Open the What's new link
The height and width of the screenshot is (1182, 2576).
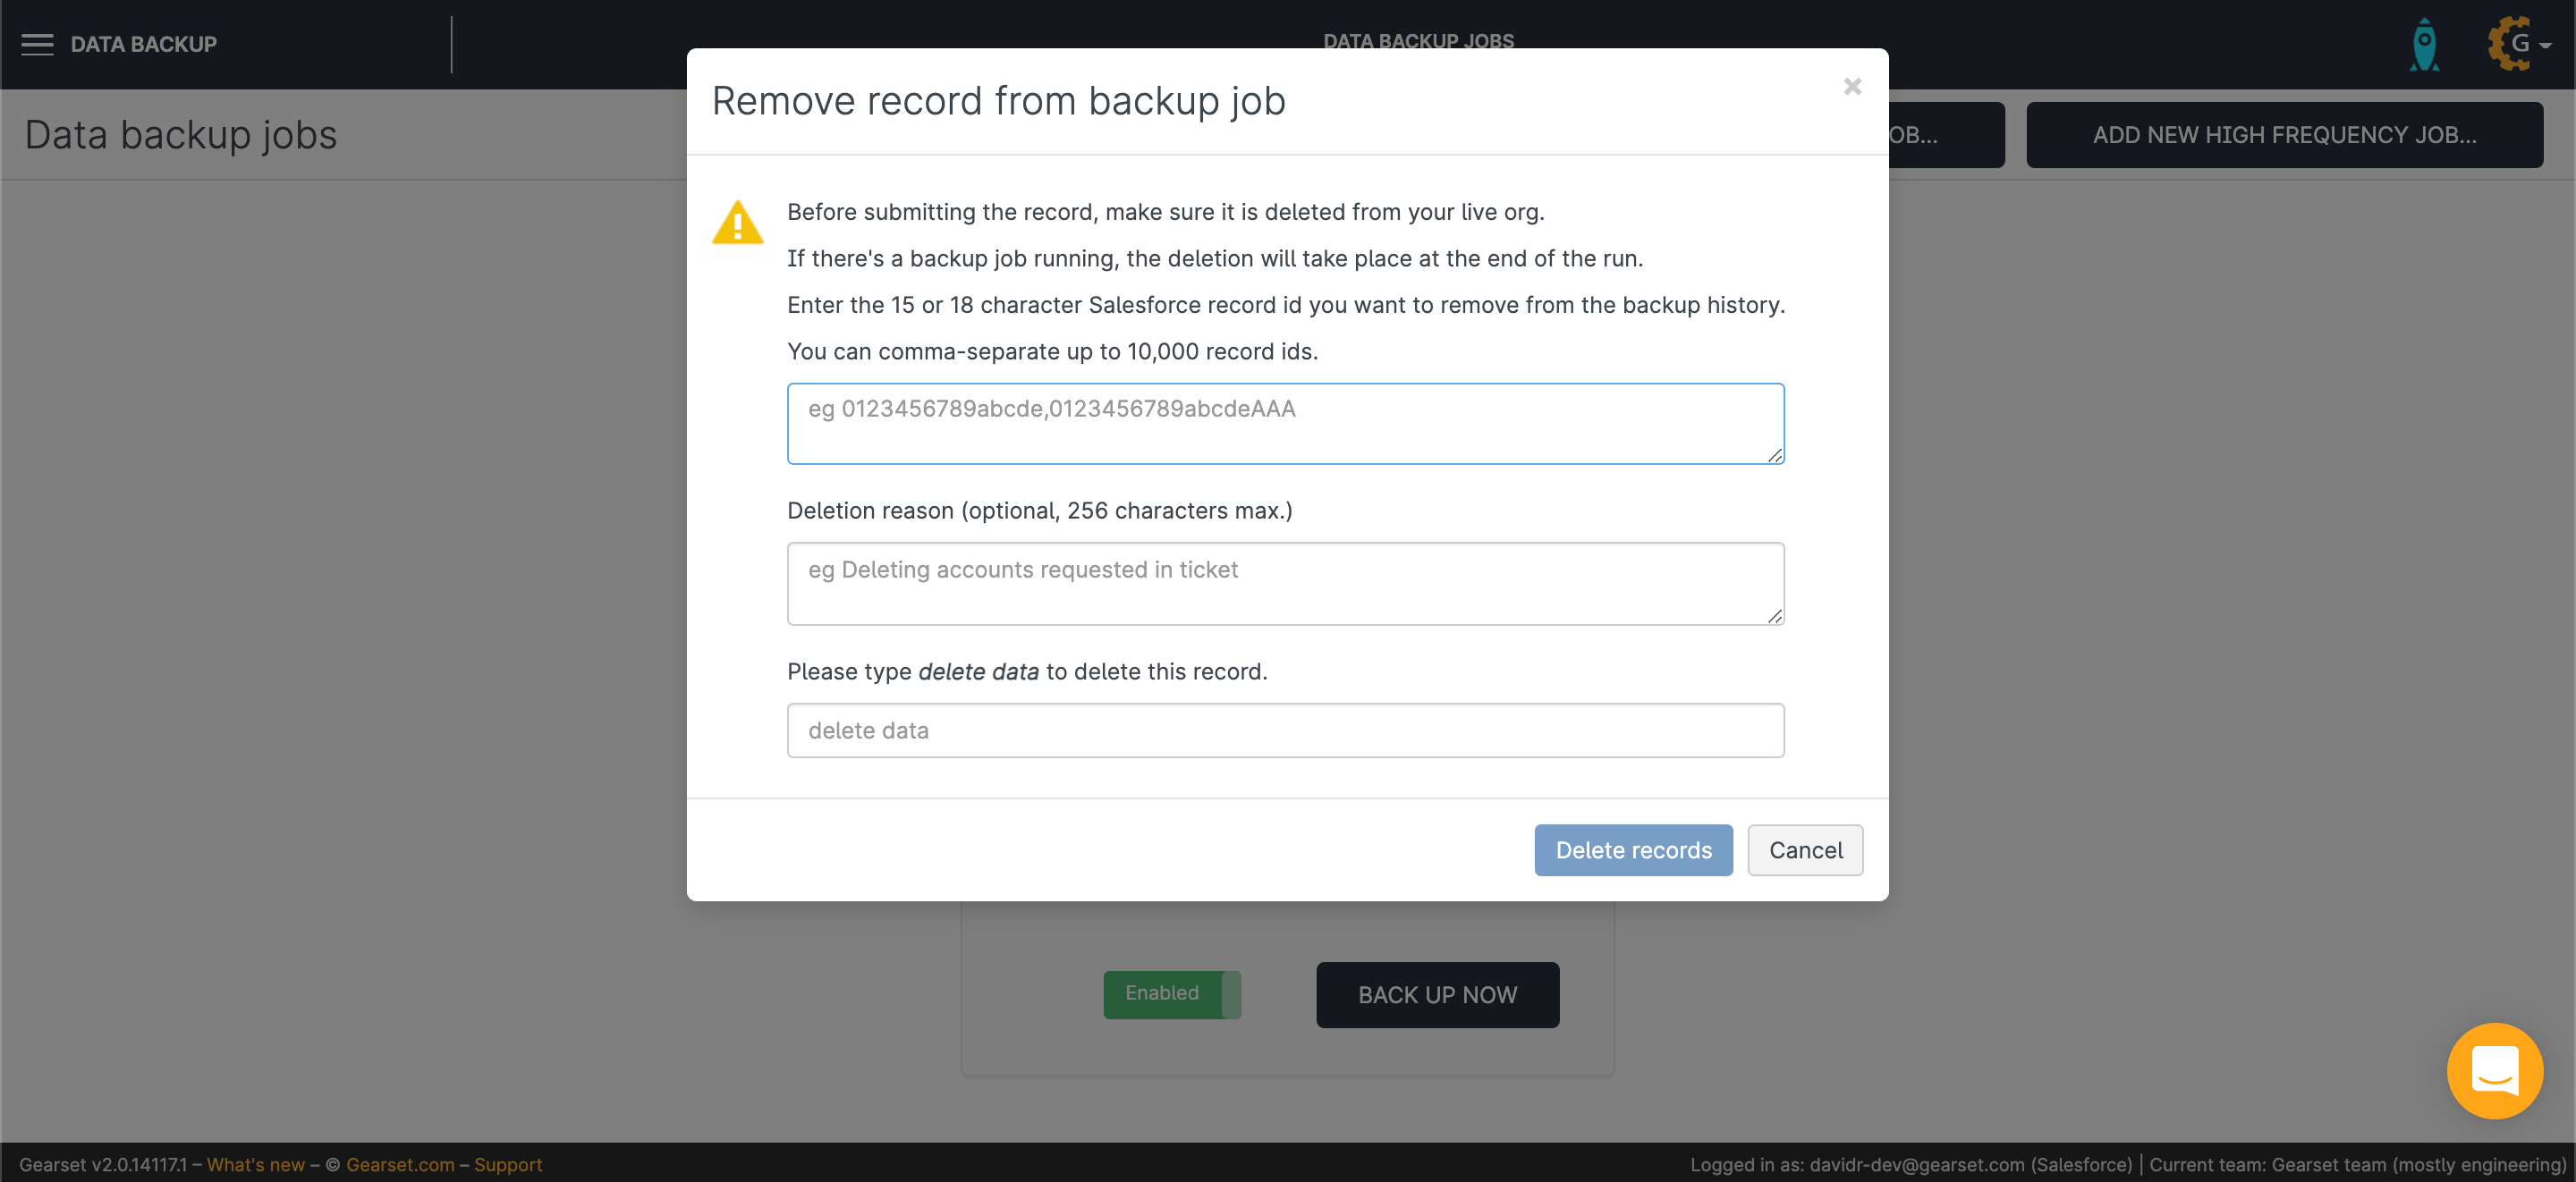click(x=255, y=1164)
